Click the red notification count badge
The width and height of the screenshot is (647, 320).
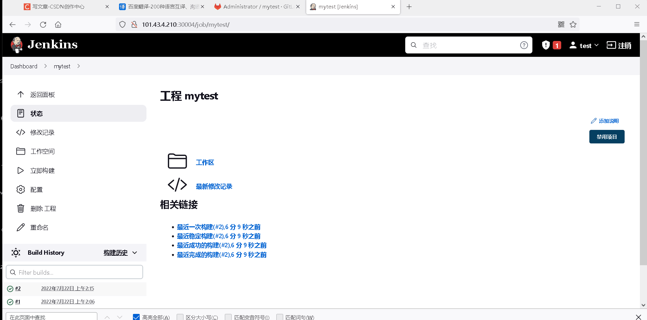[557, 45]
